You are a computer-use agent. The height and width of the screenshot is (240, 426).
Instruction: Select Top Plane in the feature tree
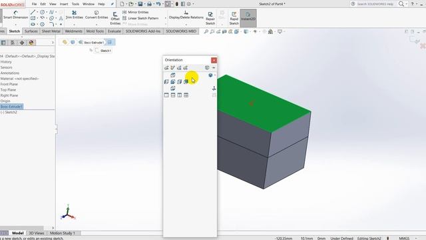(8, 90)
